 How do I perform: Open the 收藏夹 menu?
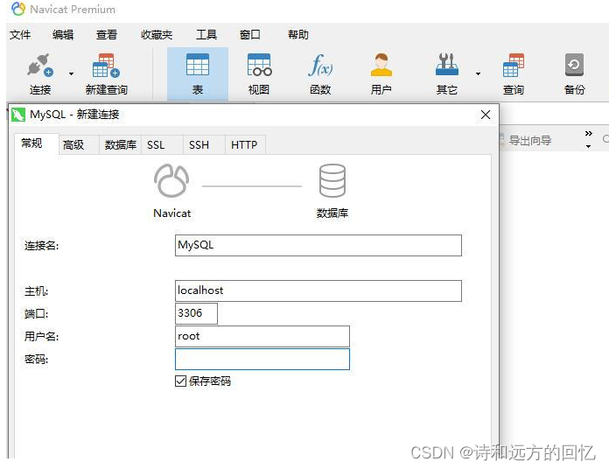point(157,34)
